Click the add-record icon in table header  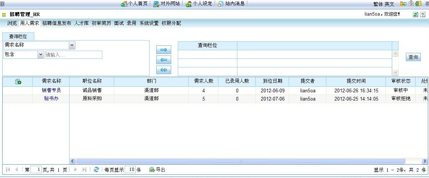18,82
